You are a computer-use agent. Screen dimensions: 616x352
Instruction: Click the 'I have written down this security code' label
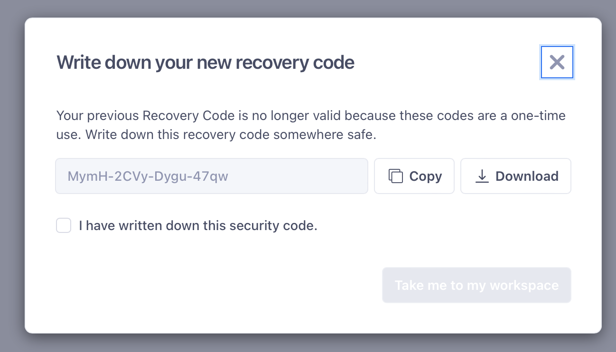pos(198,225)
